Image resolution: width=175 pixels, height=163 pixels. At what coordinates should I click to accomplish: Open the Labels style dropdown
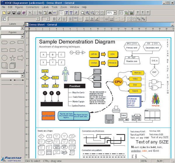(x=22, y=28)
